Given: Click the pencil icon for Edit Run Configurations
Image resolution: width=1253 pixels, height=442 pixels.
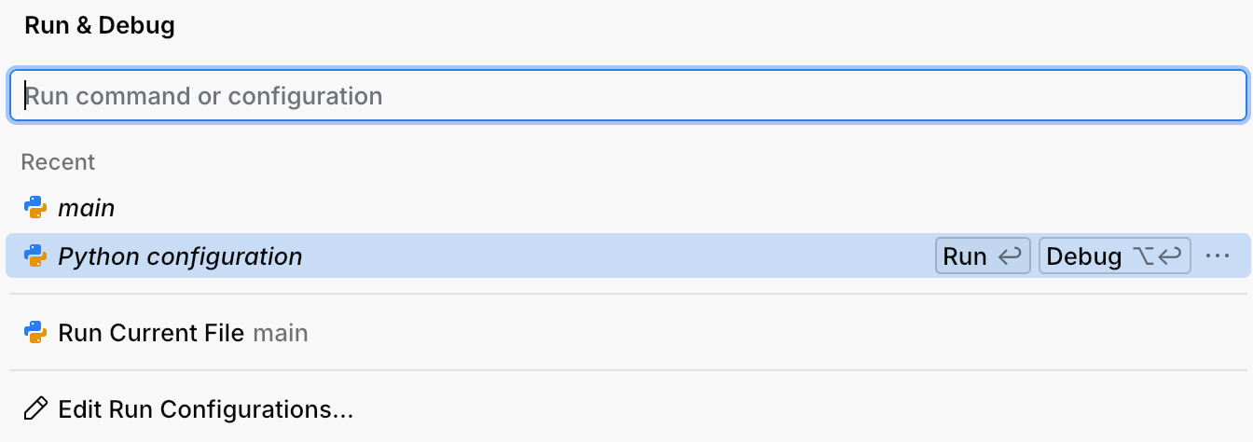Looking at the screenshot, I should [x=35, y=409].
